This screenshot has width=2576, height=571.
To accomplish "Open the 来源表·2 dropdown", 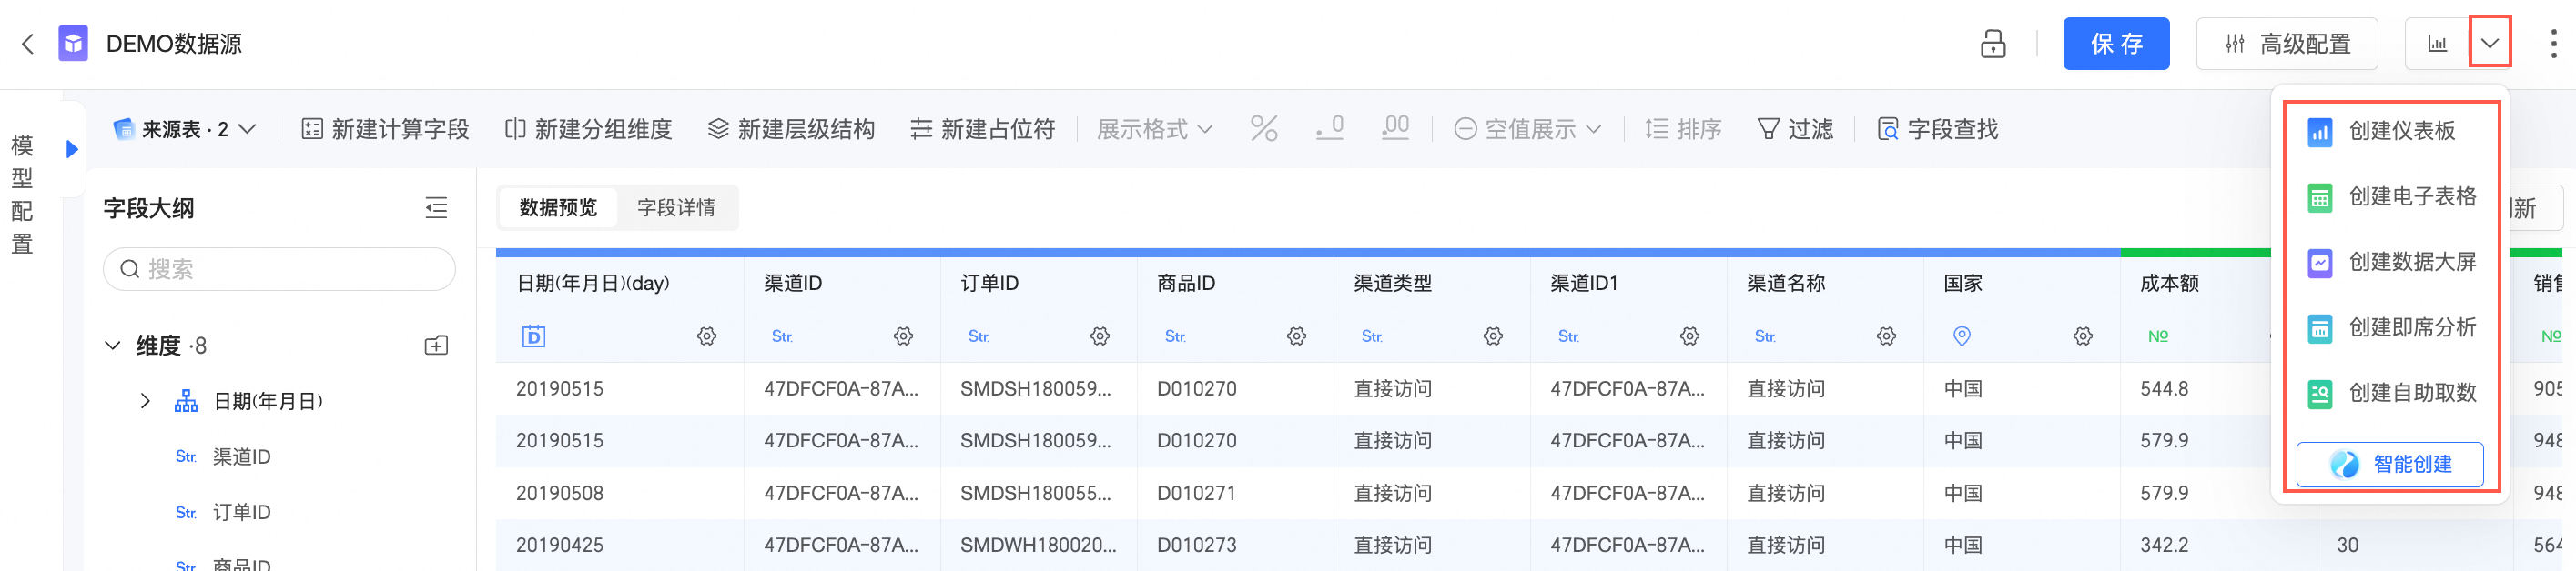I will (185, 130).
